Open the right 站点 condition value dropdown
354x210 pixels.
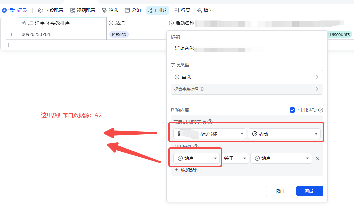tap(281, 158)
